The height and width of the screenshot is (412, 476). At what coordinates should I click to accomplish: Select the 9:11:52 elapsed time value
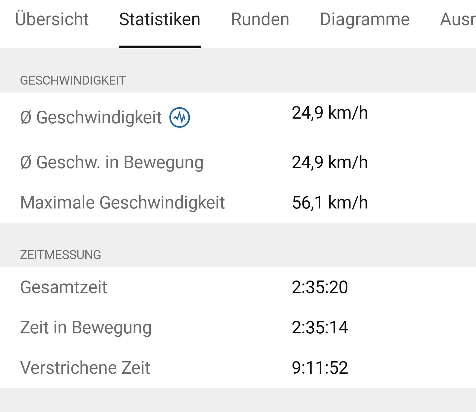click(320, 368)
